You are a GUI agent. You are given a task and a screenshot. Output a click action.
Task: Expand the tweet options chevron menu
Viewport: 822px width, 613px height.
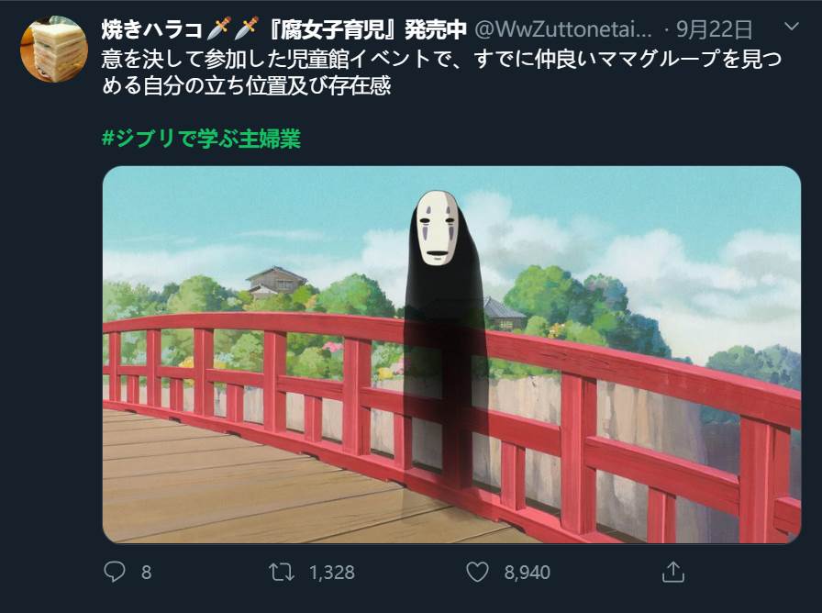(x=792, y=27)
